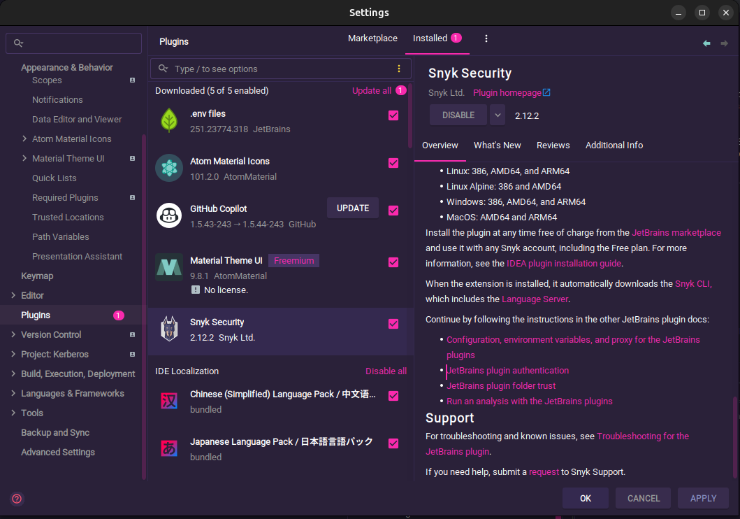Open plugin search options kebab menu
Viewport: 740px width, 519px height.
pyautogui.click(x=399, y=69)
